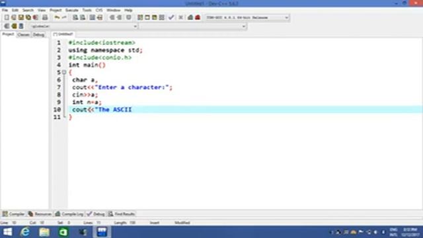This screenshot has height=238, width=423.
Task: Click the 'int main()' code line
Action: [87, 65]
